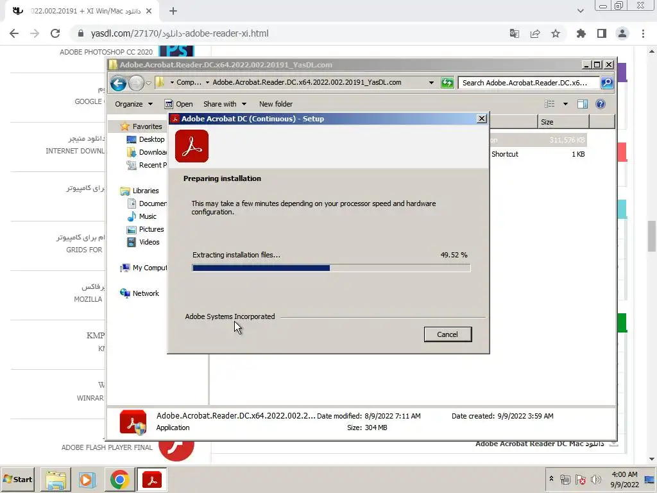Screen dimensions: 657x493
Task: Switch to Chrome on taskbar
Action: [119, 480]
